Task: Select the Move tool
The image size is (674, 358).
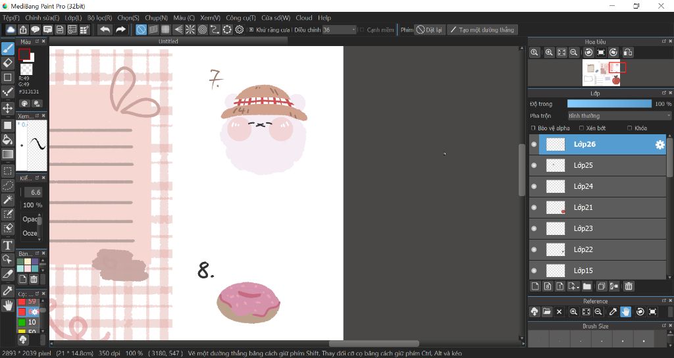Action: click(x=8, y=108)
